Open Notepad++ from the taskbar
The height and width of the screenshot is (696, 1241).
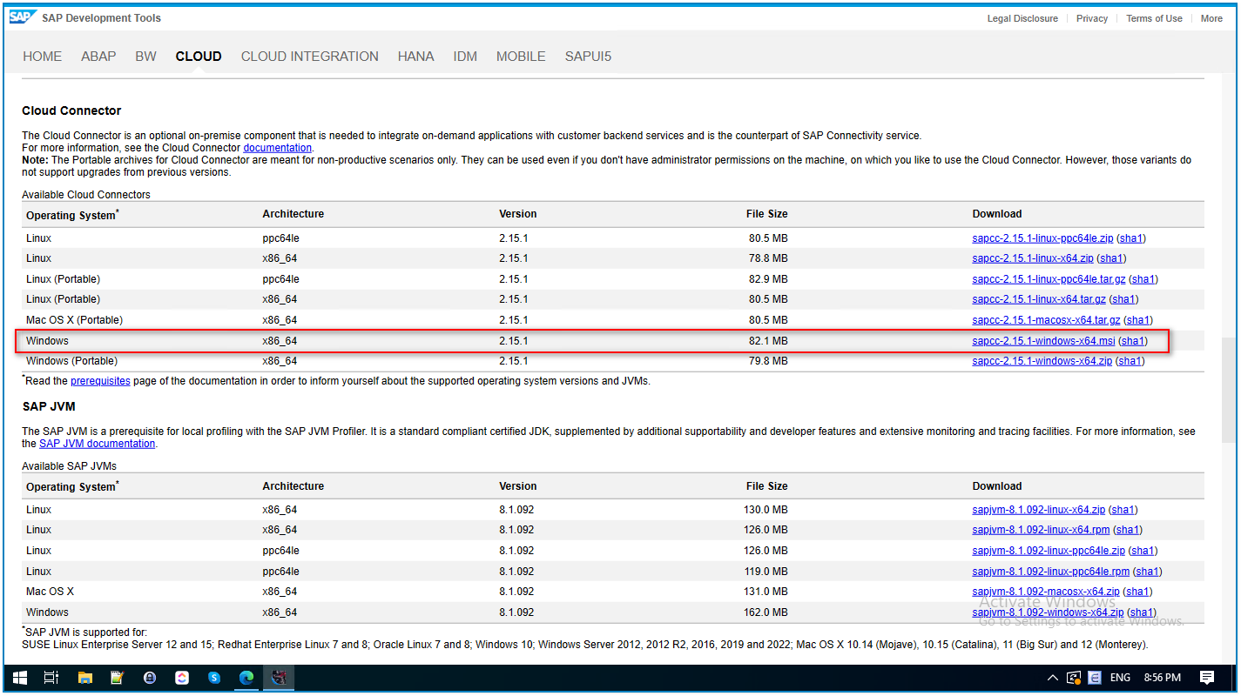[117, 677]
